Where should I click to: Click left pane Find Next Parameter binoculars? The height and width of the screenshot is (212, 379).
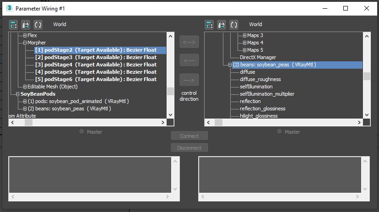click(26, 24)
